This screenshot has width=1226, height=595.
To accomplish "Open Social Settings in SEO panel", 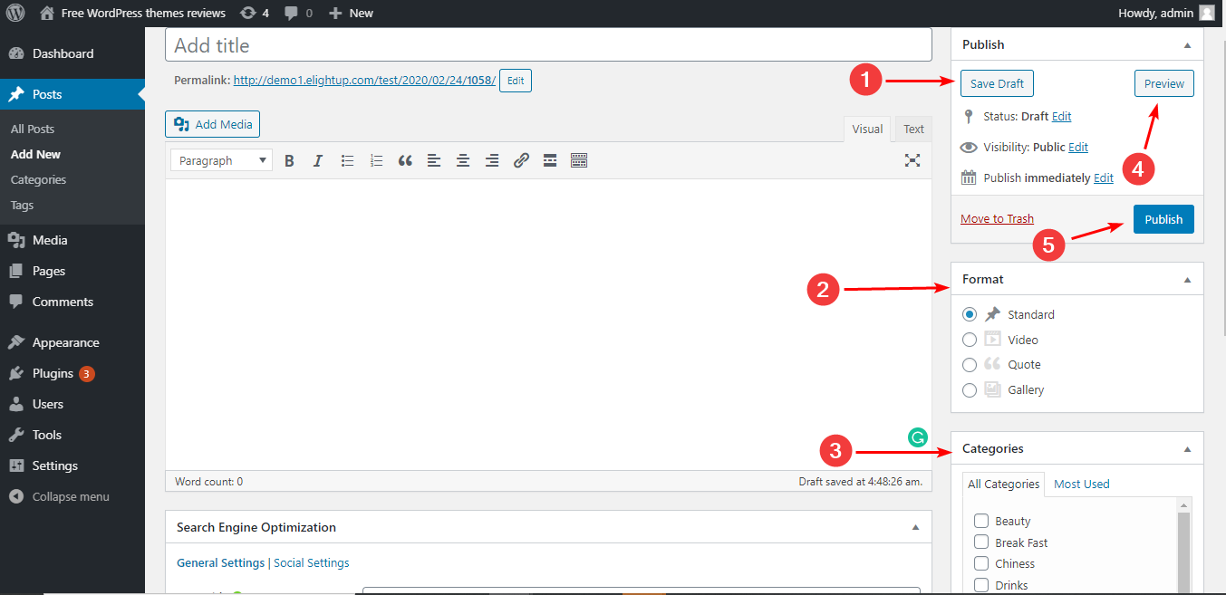I will [x=312, y=562].
